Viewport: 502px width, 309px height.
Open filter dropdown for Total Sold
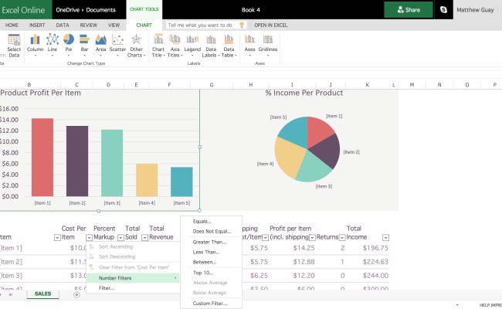click(x=144, y=238)
